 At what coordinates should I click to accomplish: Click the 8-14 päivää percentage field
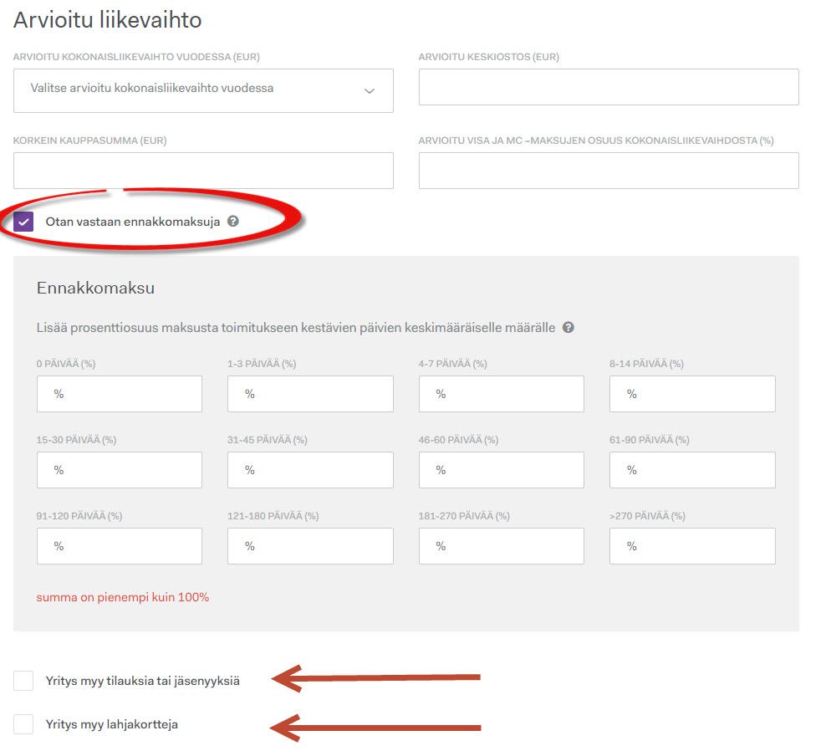(692, 394)
